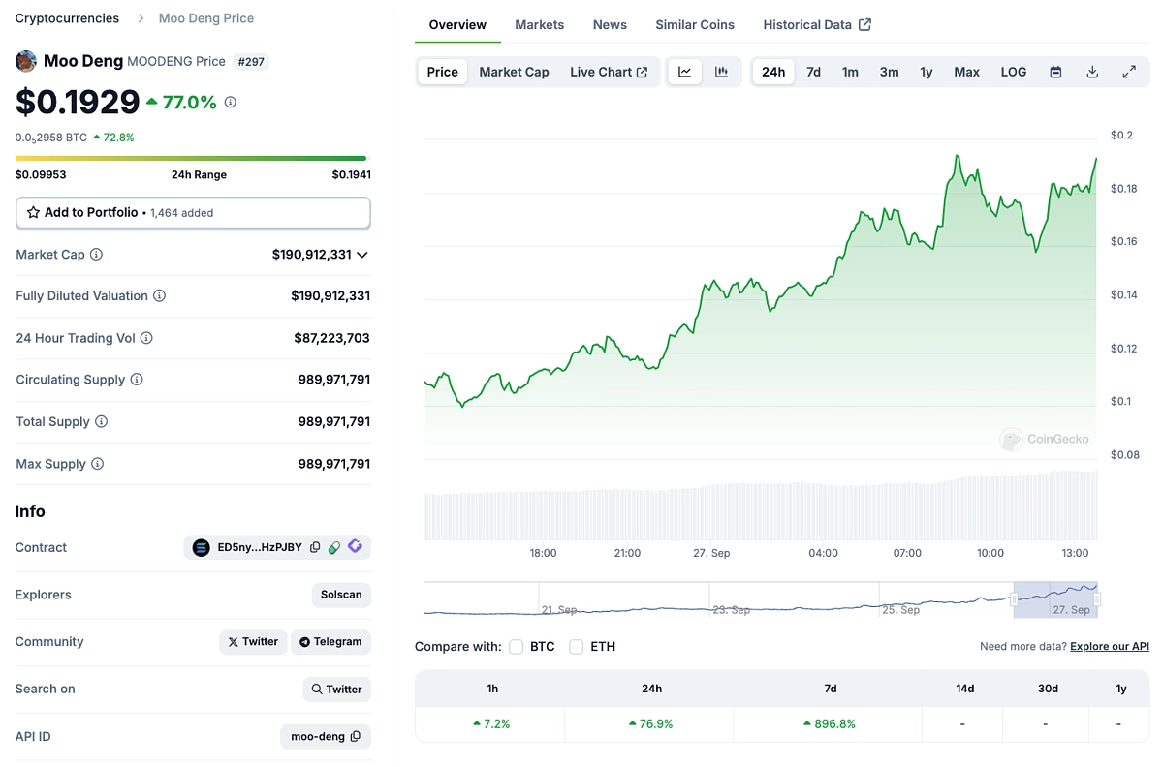Screen dimensions: 1163x767
Task: Open the Explore our API link
Action: click(1109, 646)
